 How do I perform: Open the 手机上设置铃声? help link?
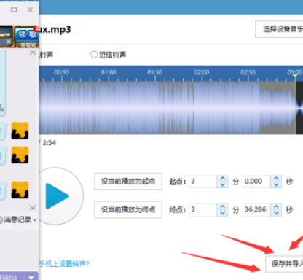point(64,264)
